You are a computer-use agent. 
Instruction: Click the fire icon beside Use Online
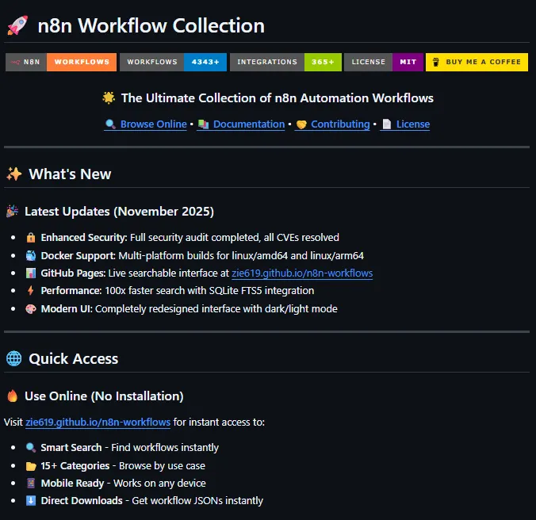pyautogui.click(x=13, y=396)
